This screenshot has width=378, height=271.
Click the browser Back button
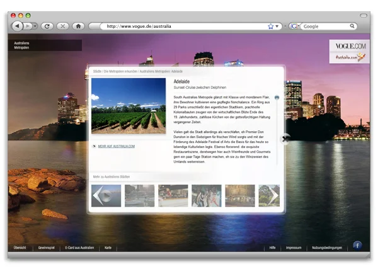[16, 26]
